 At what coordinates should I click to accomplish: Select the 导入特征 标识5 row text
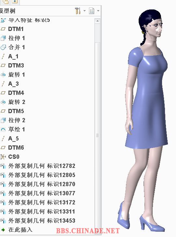tap(29, 20)
